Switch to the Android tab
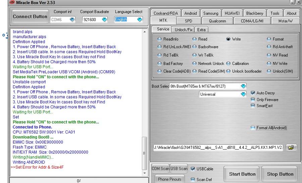 pos(191,13)
